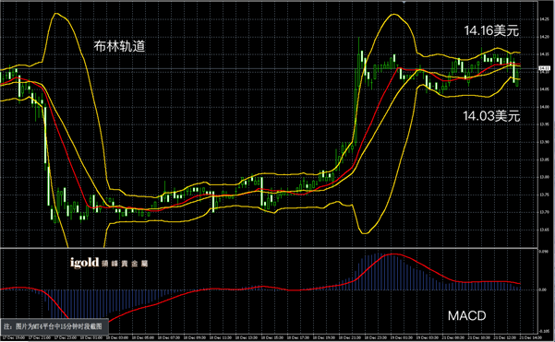This screenshot has width=555, height=342.
Task: Click the 布林轨道 annotation label
Action: pyautogui.click(x=119, y=46)
